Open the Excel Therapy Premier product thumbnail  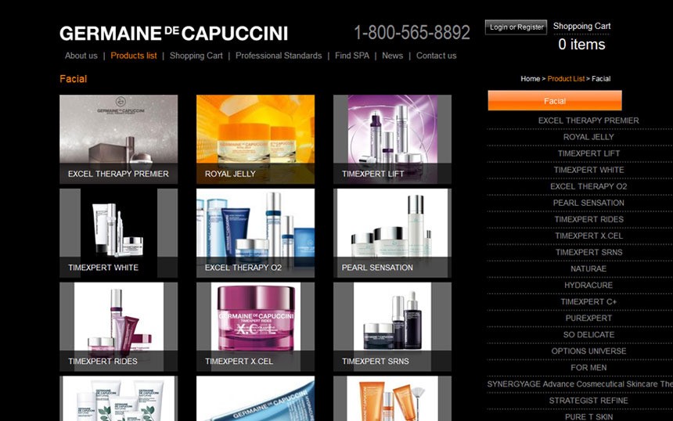(118, 139)
